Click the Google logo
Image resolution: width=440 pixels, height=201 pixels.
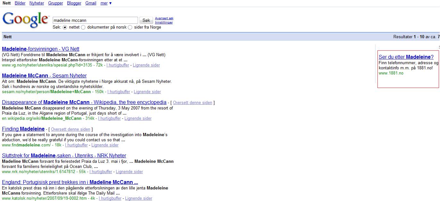tap(26, 20)
